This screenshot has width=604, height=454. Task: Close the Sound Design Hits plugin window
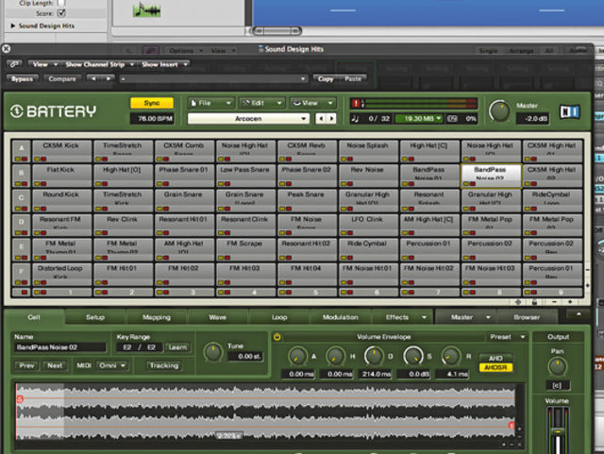click(x=6, y=48)
